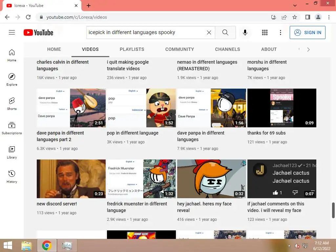Open the YouTube apps grid
The image size is (336, 252).
(x=265, y=32)
